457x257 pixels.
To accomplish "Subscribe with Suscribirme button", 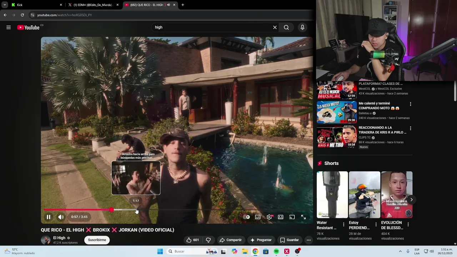I will (x=97, y=240).
